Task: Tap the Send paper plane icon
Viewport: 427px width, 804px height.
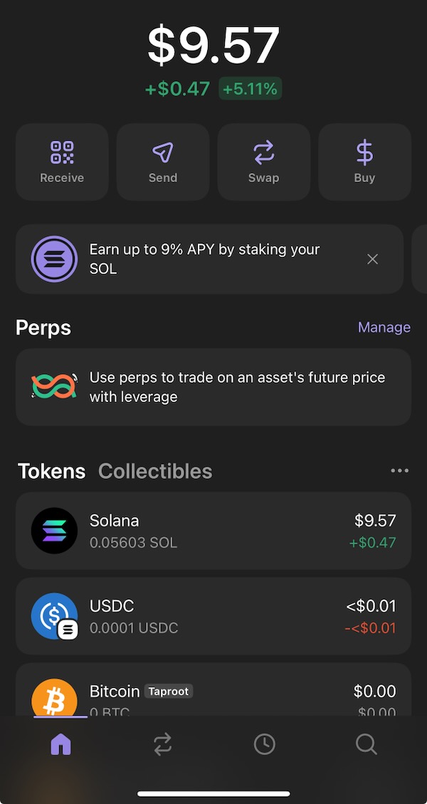Action: (163, 153)
